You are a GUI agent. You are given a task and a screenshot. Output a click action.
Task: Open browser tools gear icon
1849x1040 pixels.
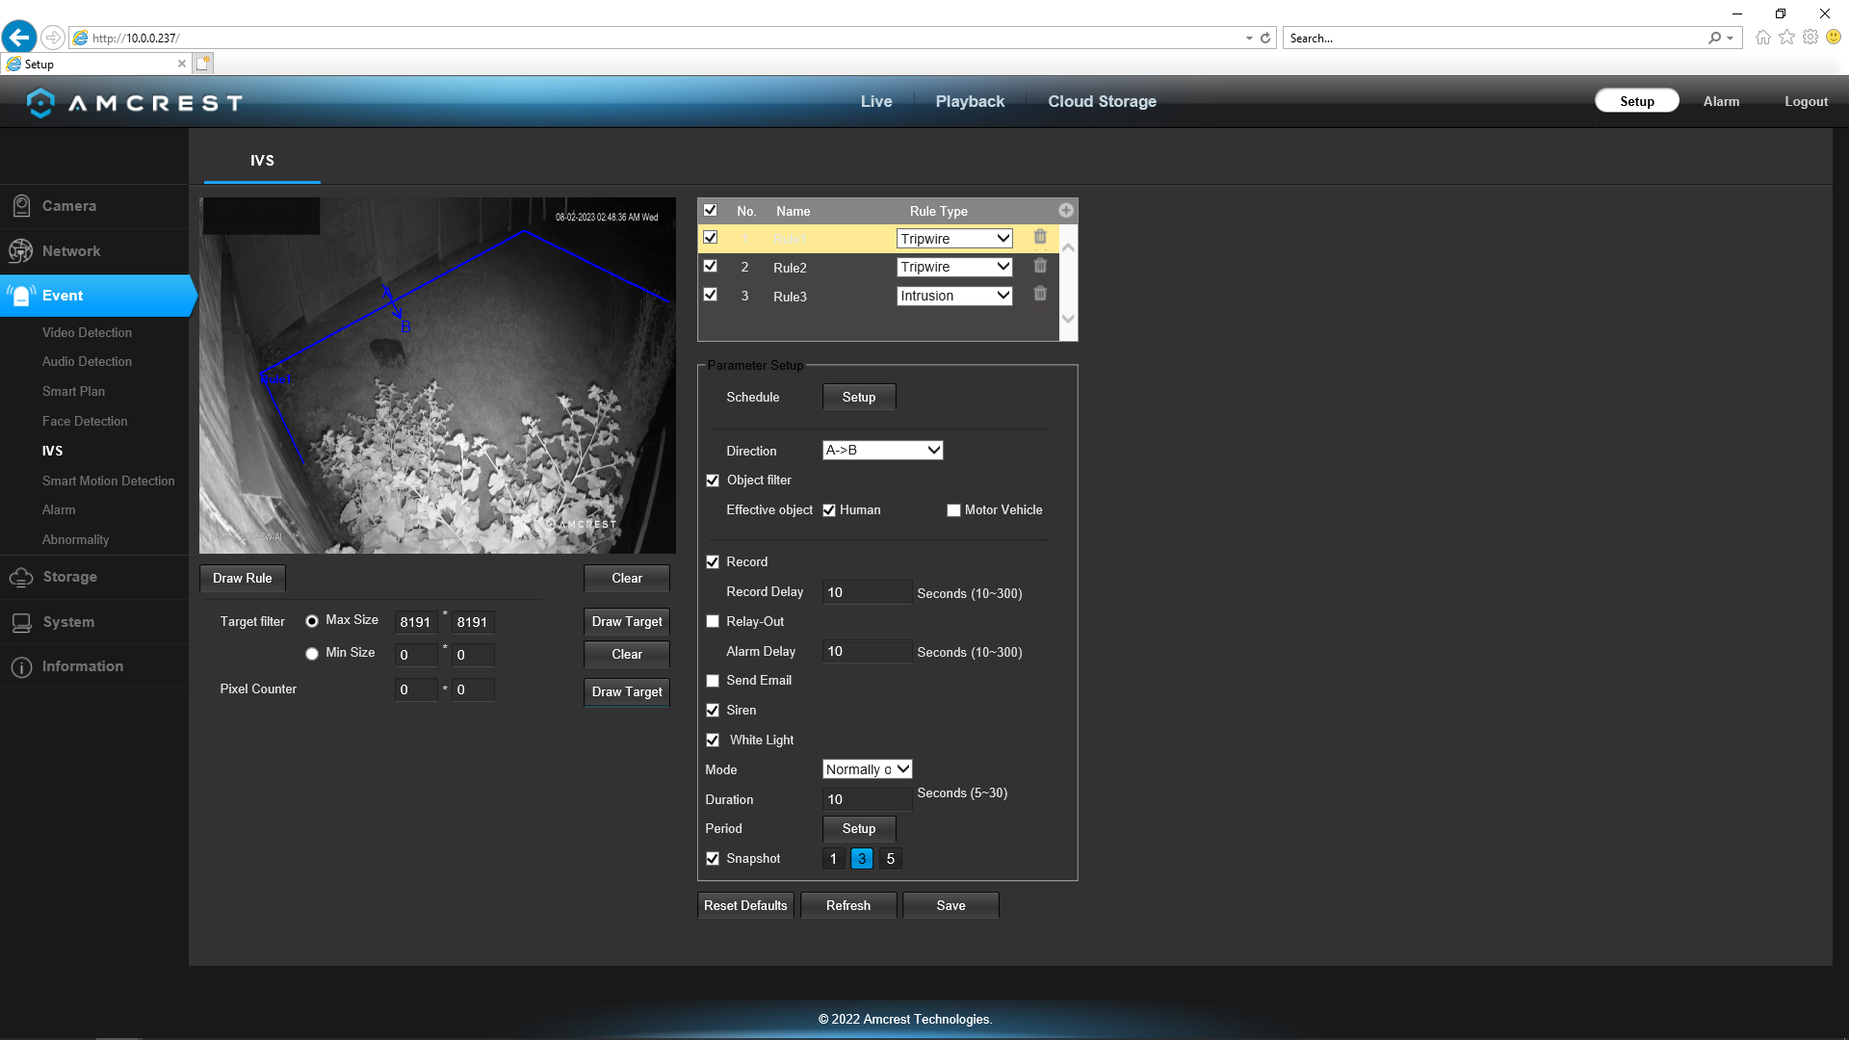point(1810,38)
